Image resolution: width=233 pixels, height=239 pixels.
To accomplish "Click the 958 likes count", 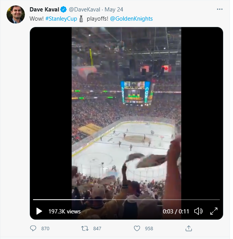I will pos(149,228).
